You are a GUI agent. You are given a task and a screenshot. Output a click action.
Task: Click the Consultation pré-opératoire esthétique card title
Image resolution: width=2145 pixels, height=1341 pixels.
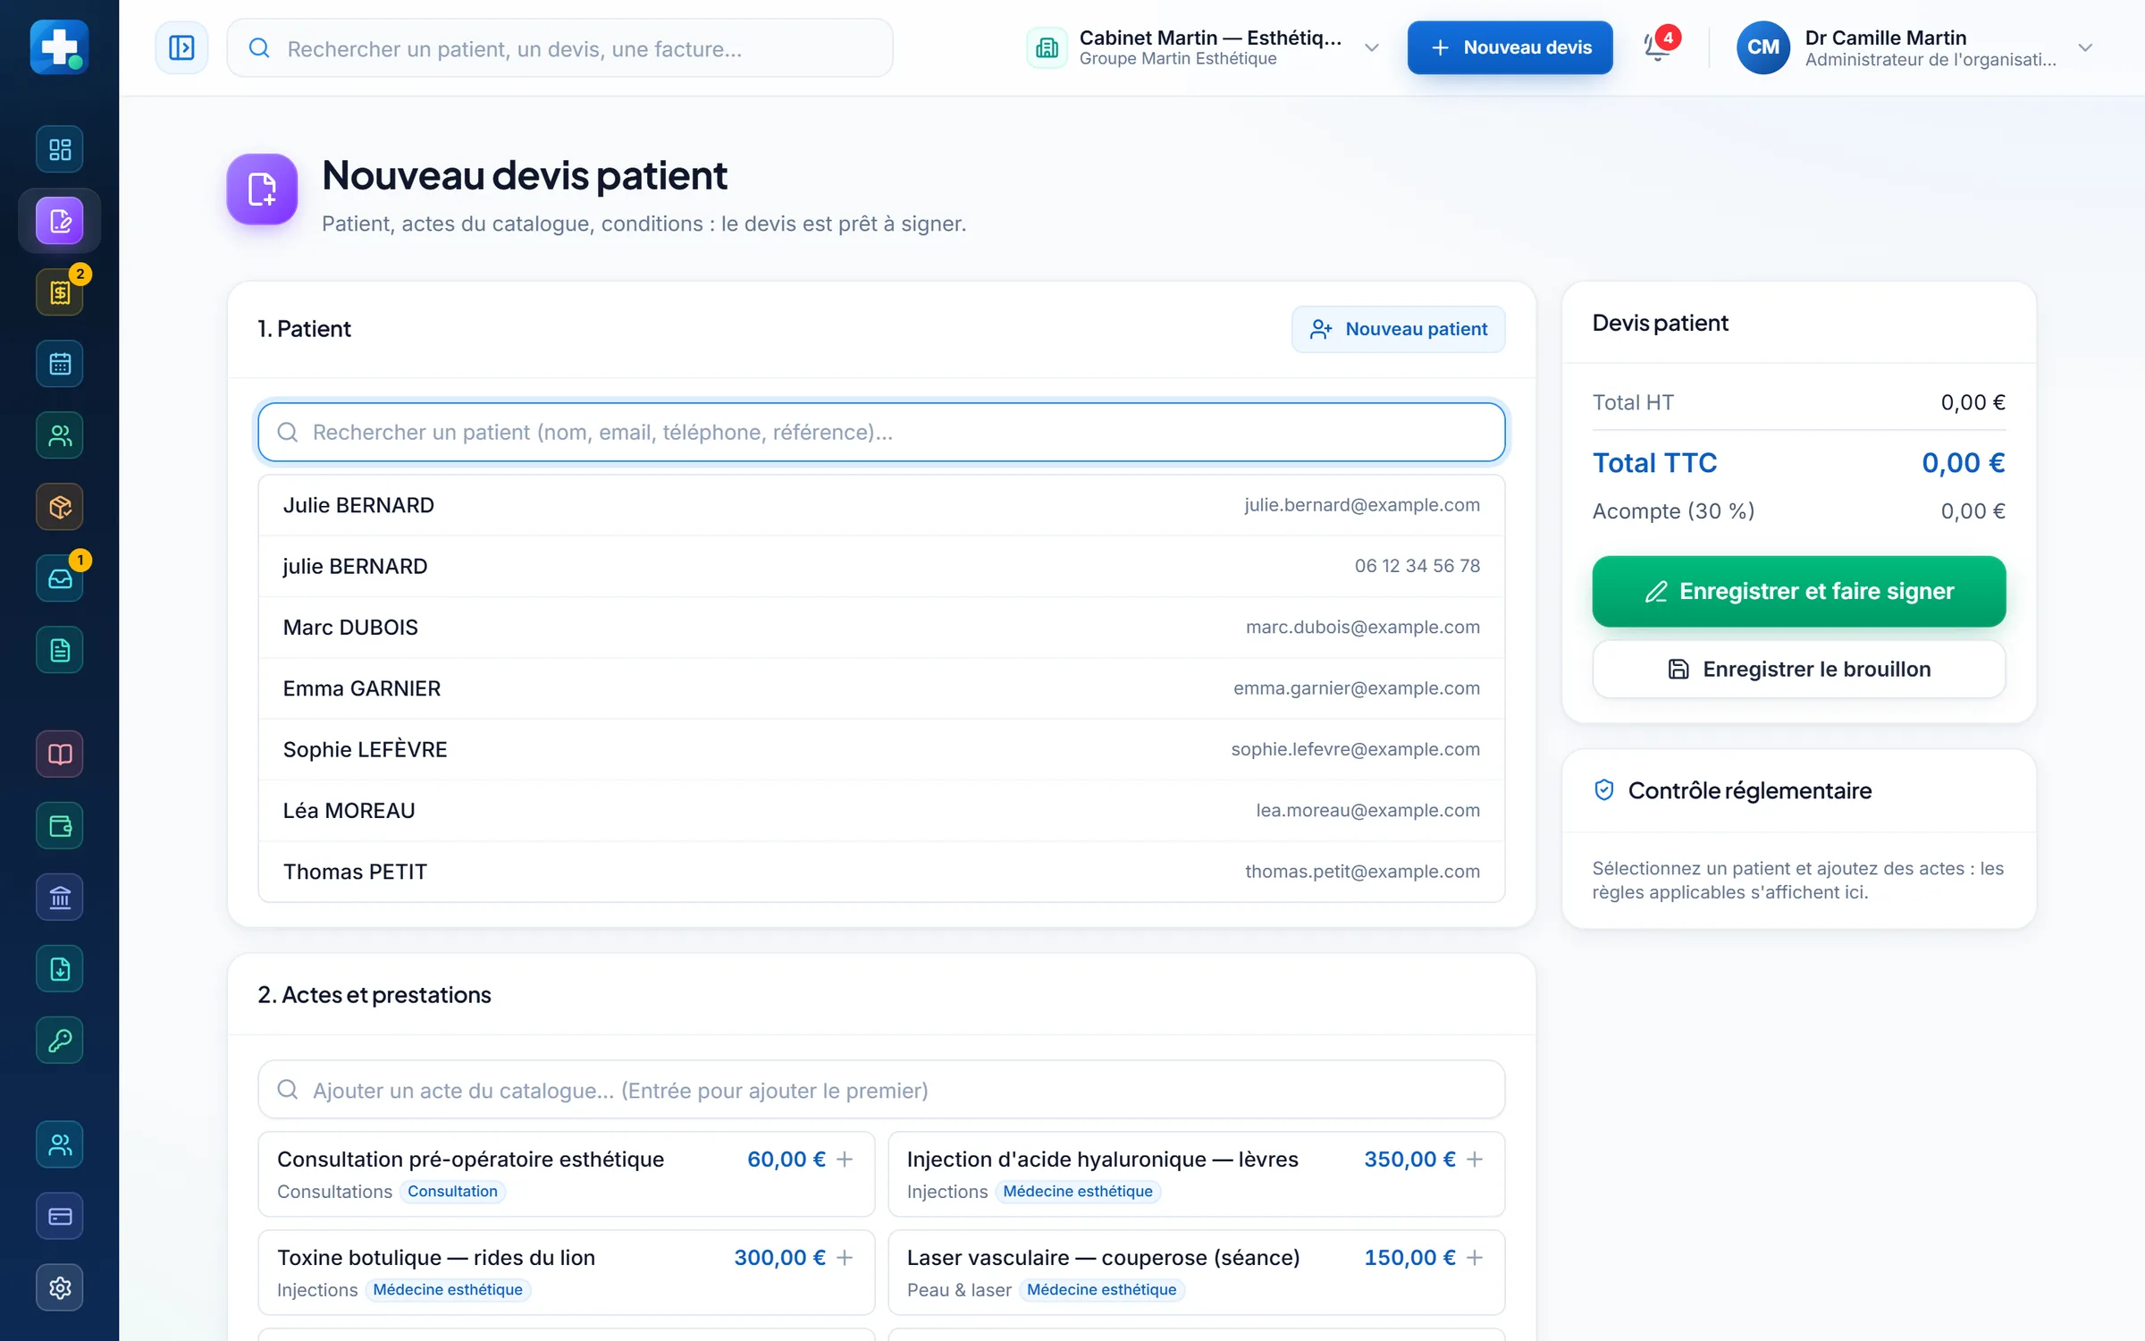pyautogui.click(x=470, y=1160)
